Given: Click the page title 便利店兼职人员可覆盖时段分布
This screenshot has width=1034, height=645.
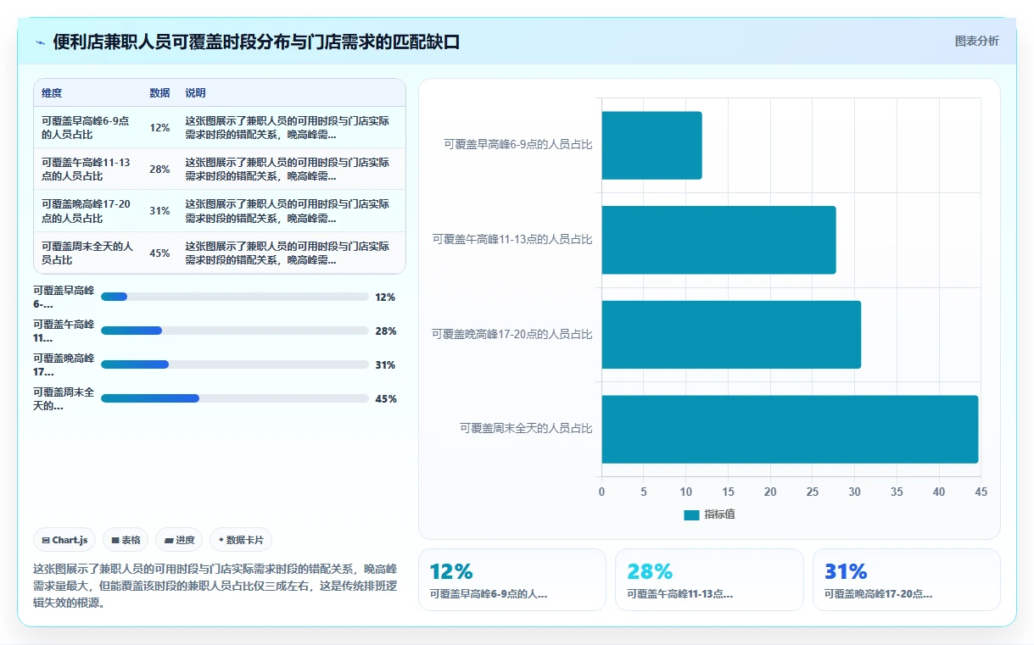Looking at the screenshot, I should (x=256, y=42).
